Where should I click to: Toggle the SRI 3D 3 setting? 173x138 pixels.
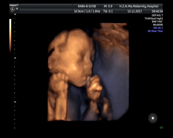coord(158,28)
